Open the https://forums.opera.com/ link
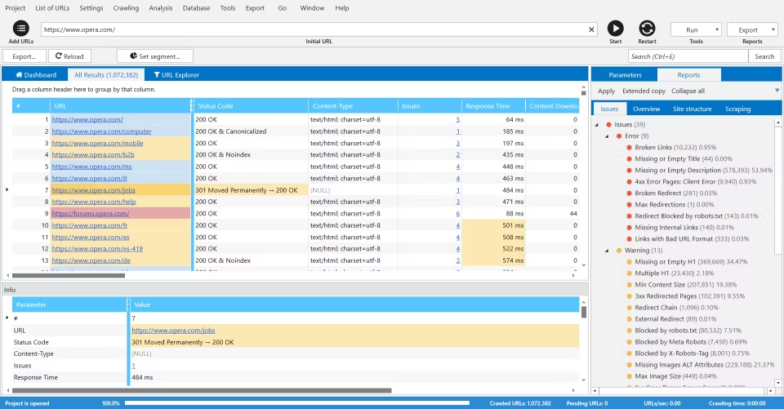The height and width of the screenshot is (409, 784). tap(90, 213)
